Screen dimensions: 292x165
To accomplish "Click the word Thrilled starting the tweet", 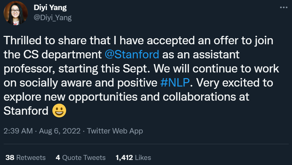I will coord(21,40).
